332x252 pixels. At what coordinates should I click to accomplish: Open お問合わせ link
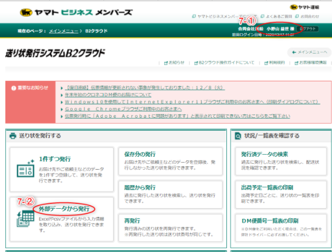tap(310, 16)
